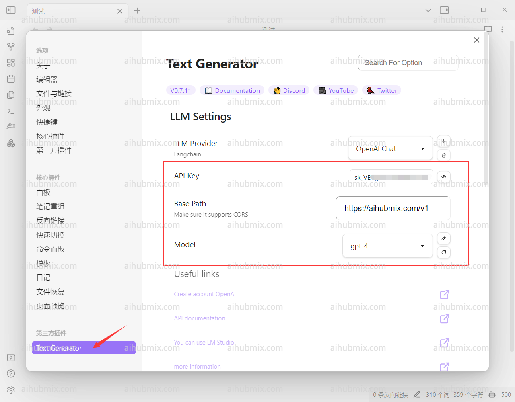
Task: Open graph view from the ribbon
Action: coord(11,47)
